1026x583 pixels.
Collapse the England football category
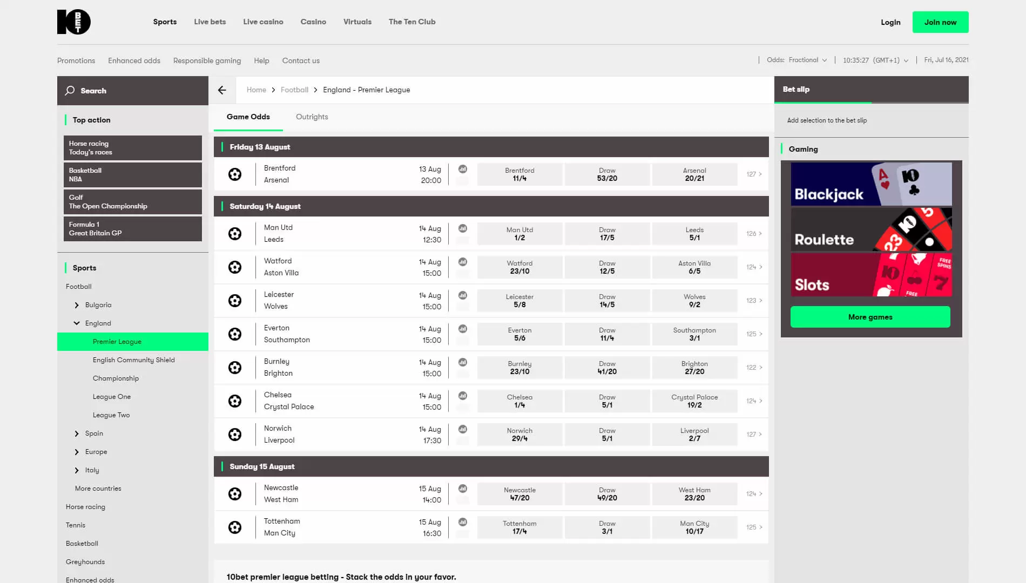[77, 323]
